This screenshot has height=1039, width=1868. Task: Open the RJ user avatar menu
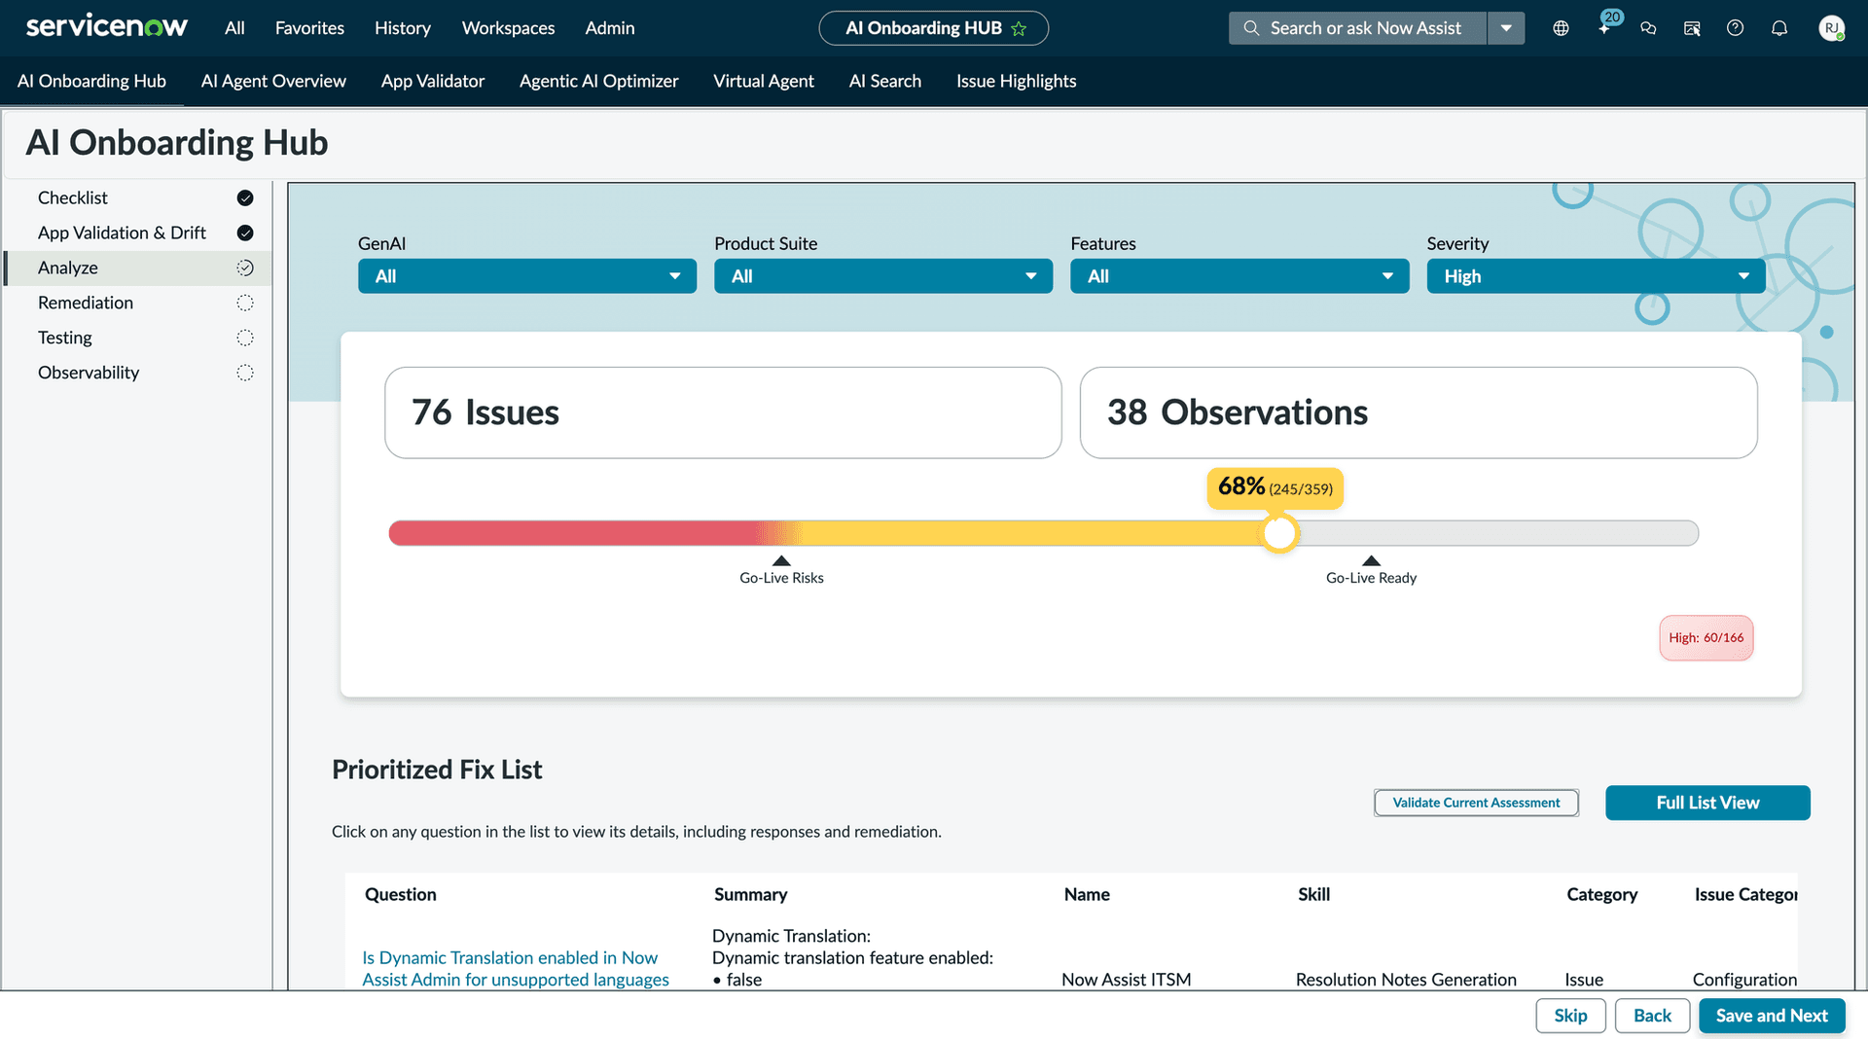pyautogui.click(x=1832, y=28)
